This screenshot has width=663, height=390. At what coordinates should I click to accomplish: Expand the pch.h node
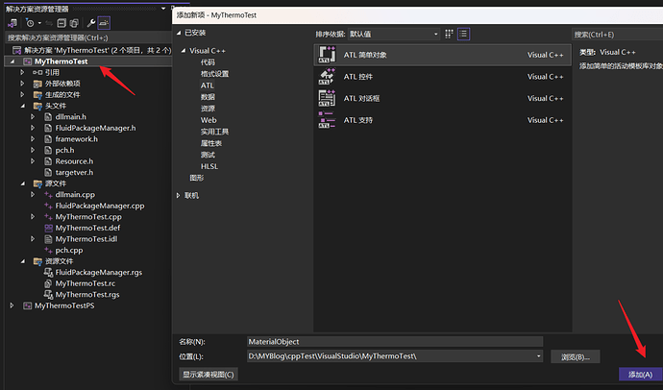point(33,150)
